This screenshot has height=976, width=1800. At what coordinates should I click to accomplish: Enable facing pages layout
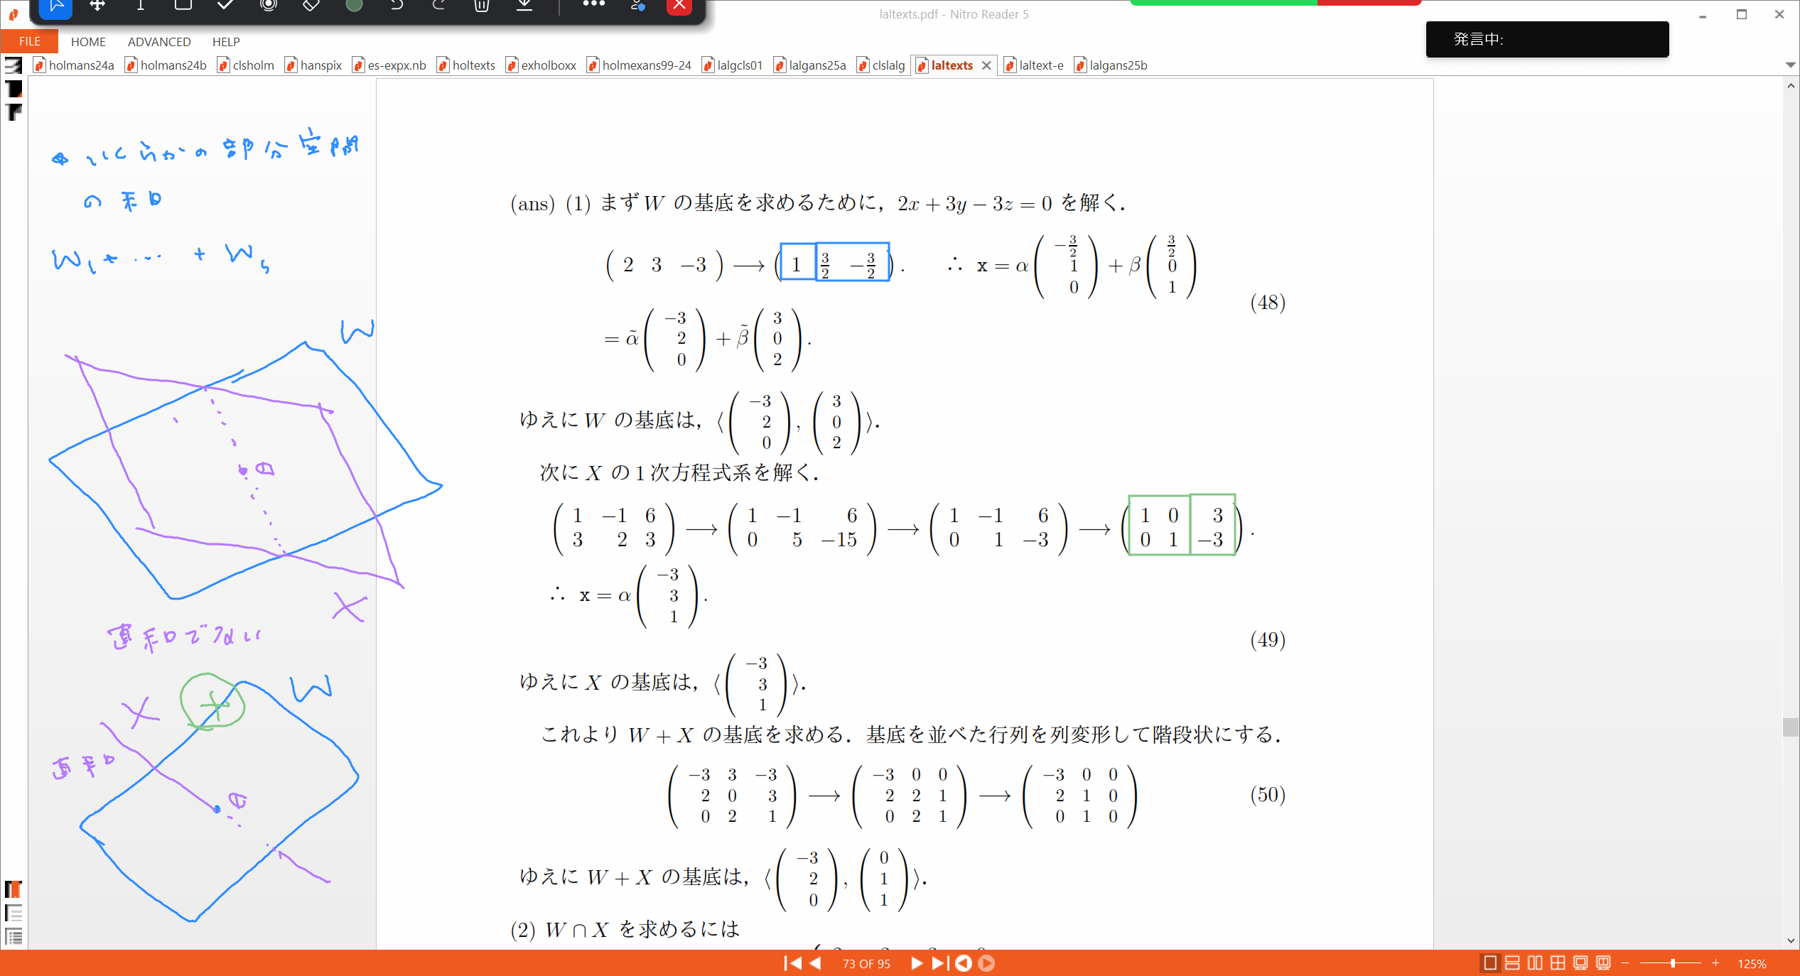click(x=1535, y=963)
